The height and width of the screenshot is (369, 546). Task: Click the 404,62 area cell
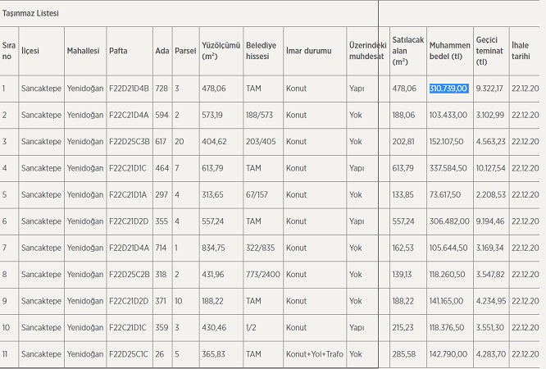pos(213,142)
